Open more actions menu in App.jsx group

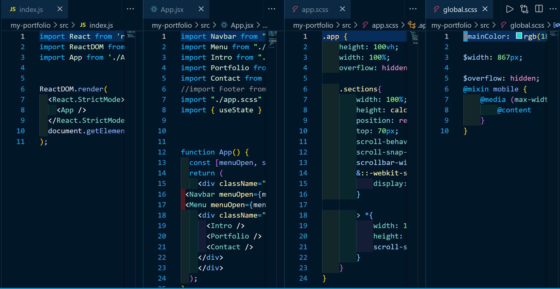[272, 9]
